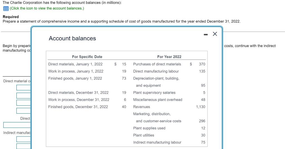The width and height of the screenshot is (285, 149).
Task: Select the 'For Specific Date' column header
Action: [x=87, y=57]
